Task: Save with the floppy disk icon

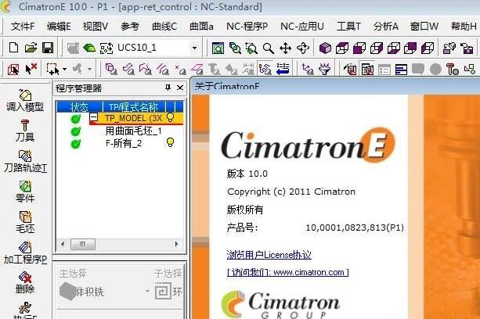Action: tap(48, 48)
